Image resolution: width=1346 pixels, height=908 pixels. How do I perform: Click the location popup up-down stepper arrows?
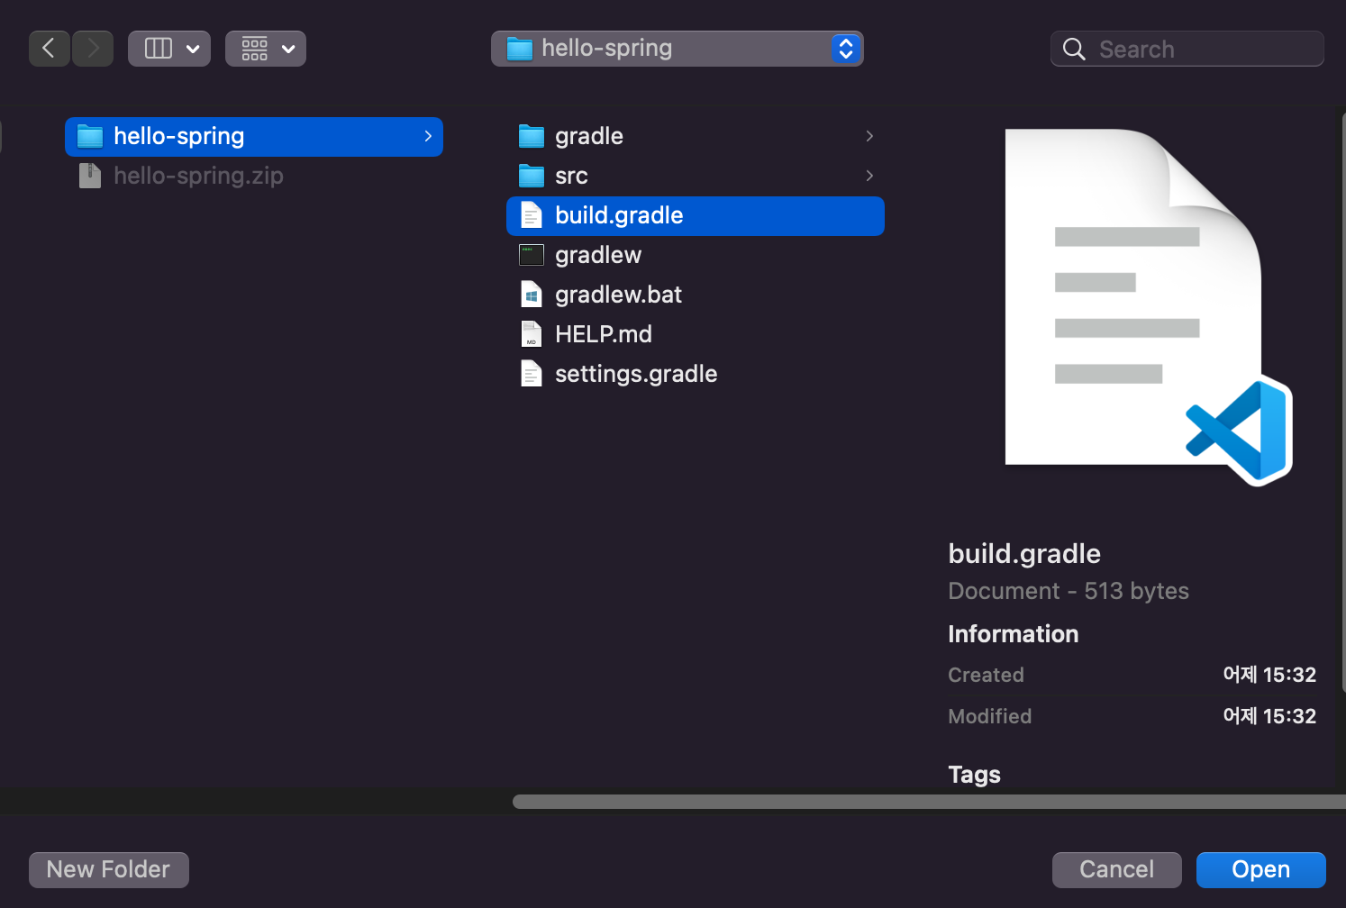coord(845,49)
